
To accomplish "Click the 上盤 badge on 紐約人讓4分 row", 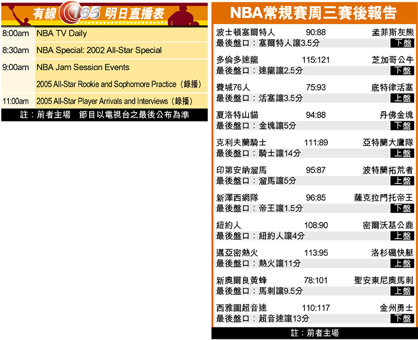I will click(x=402, y=236).
